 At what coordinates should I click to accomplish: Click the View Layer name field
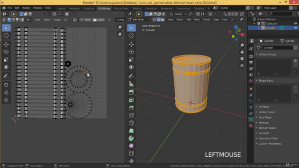(275, 8)
